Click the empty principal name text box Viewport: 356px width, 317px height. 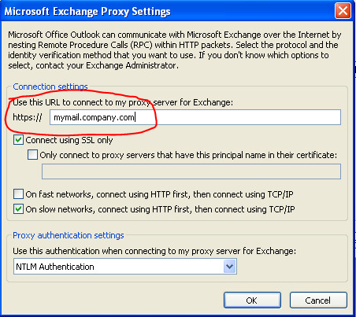191,171
